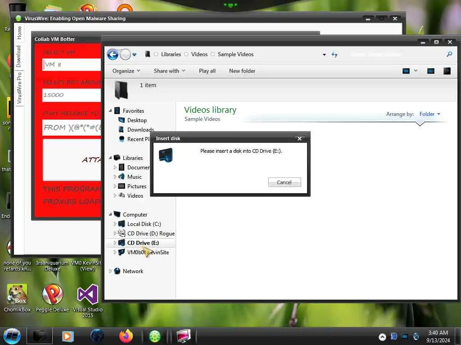
Task: Create a New folder
Action: (x=242, y=71)
